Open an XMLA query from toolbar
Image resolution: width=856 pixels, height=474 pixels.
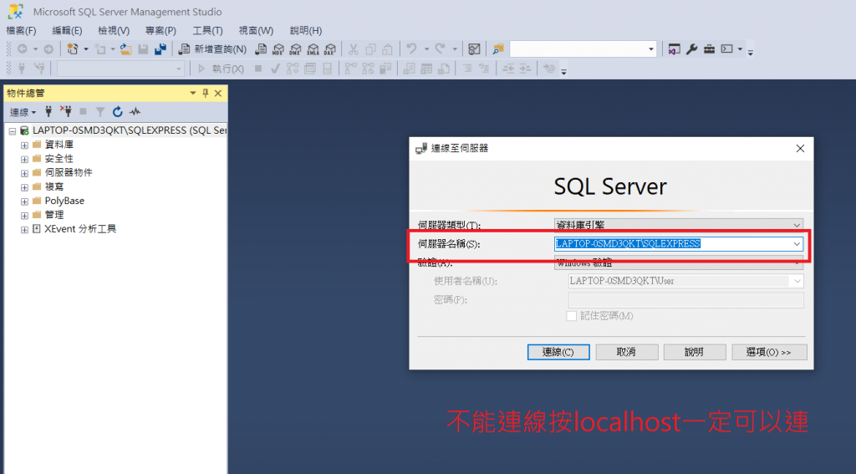click(x=313, y=49)
